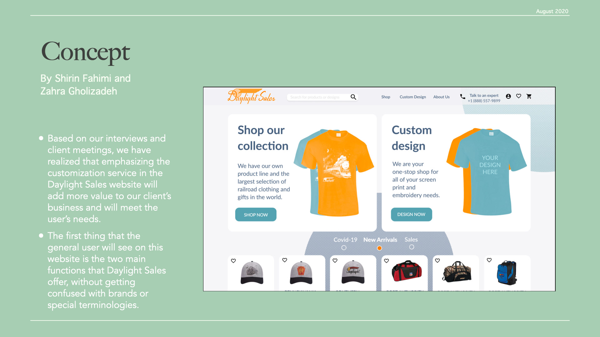Go to About Us page
Viewport: 600px width, 337px height.
441,97
